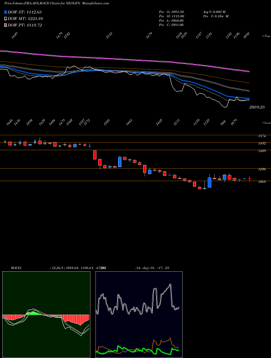This screenshot has height=358, width=271.
Task: Click the 'Pre H: 1115.00' high value
Action: [x=172, y=16]
